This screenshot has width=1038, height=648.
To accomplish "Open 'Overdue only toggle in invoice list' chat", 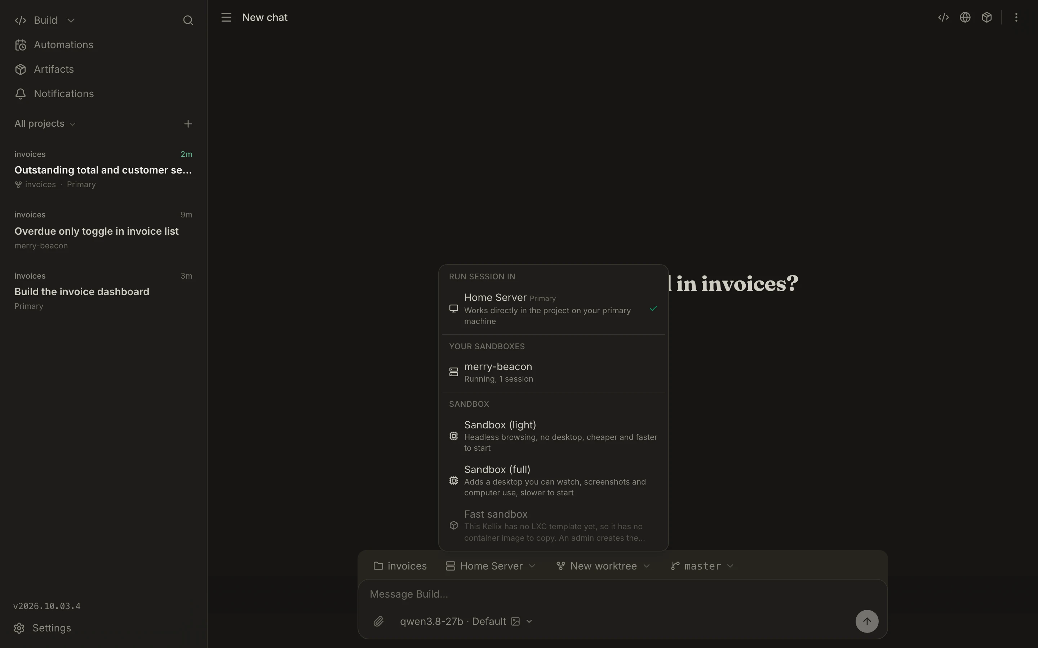I will (x=103, y=230).
